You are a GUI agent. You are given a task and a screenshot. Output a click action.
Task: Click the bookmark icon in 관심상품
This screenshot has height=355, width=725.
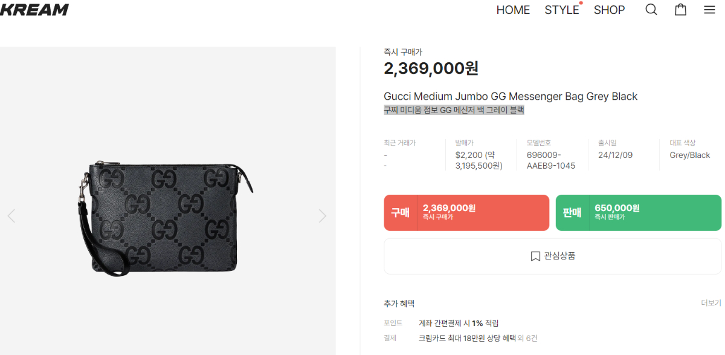tap(535, 256)
